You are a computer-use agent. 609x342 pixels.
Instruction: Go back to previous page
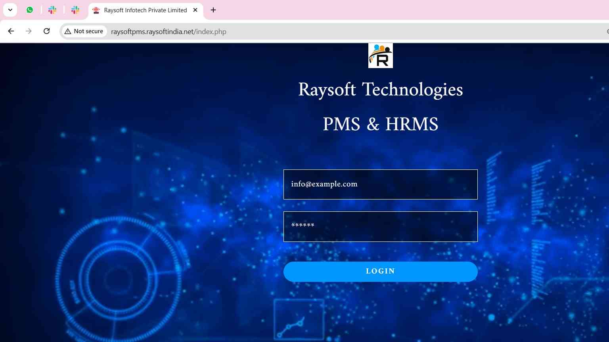(11, 31)
